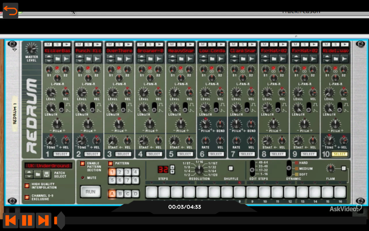The height and width of the screenshot is (231, 369).
Task: Activate step button 9
Action: pos(252,192)
